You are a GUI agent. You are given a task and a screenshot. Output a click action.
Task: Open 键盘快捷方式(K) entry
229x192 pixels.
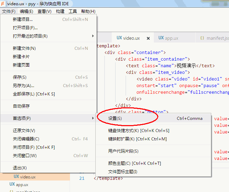click(153, 131)
